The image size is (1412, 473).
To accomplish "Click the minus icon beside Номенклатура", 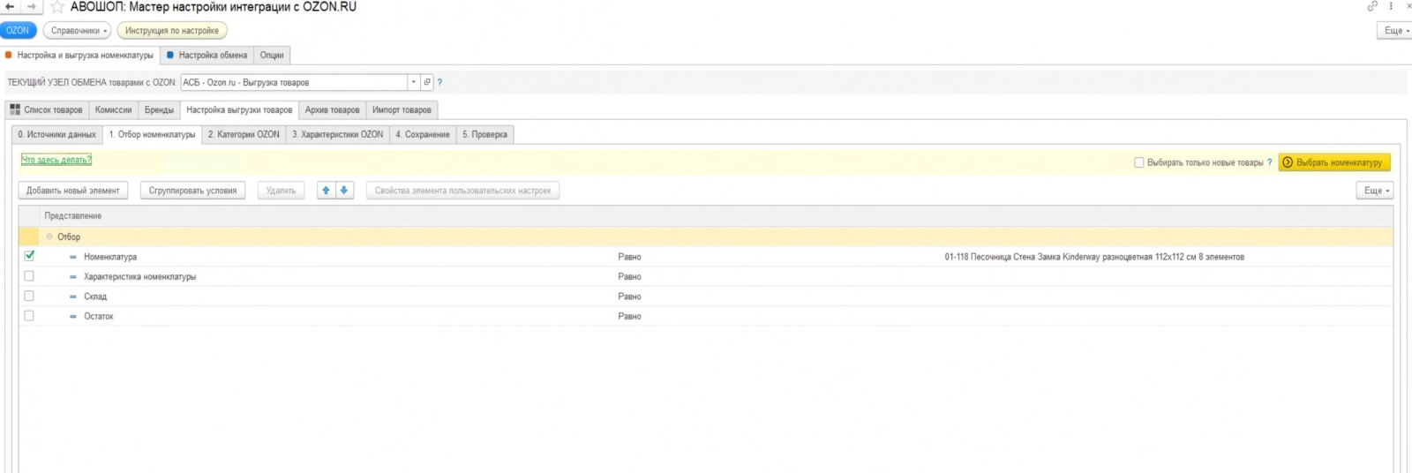I will pyautogui.click(x=73, y=257).
